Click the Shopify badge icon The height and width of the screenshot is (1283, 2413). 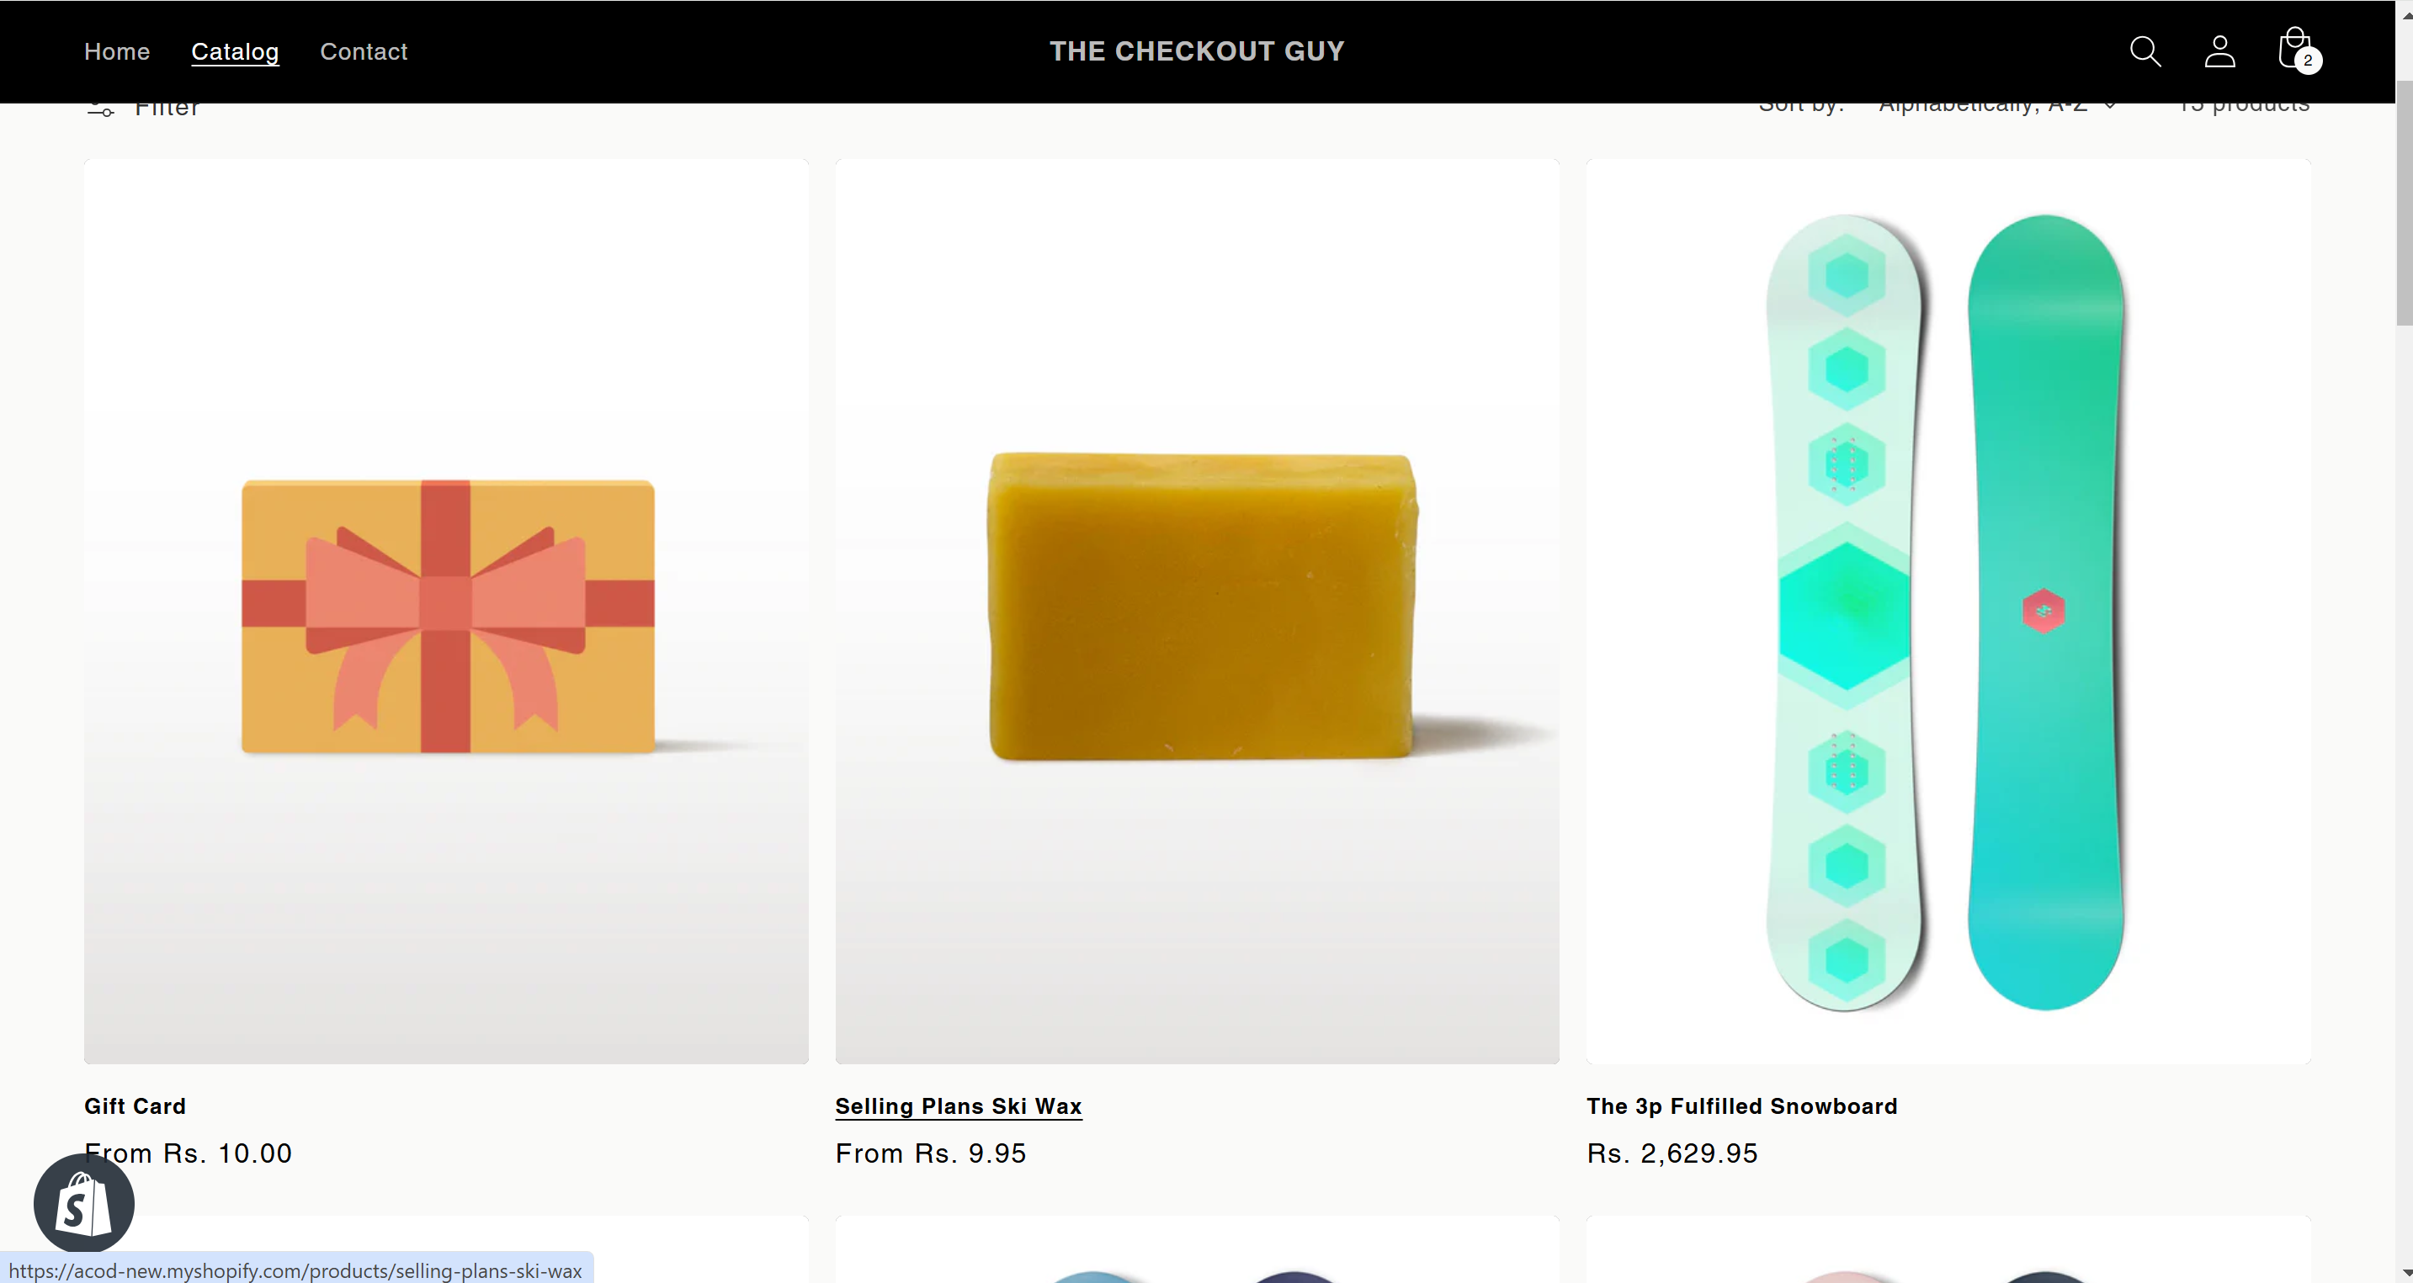point(83,1203)
